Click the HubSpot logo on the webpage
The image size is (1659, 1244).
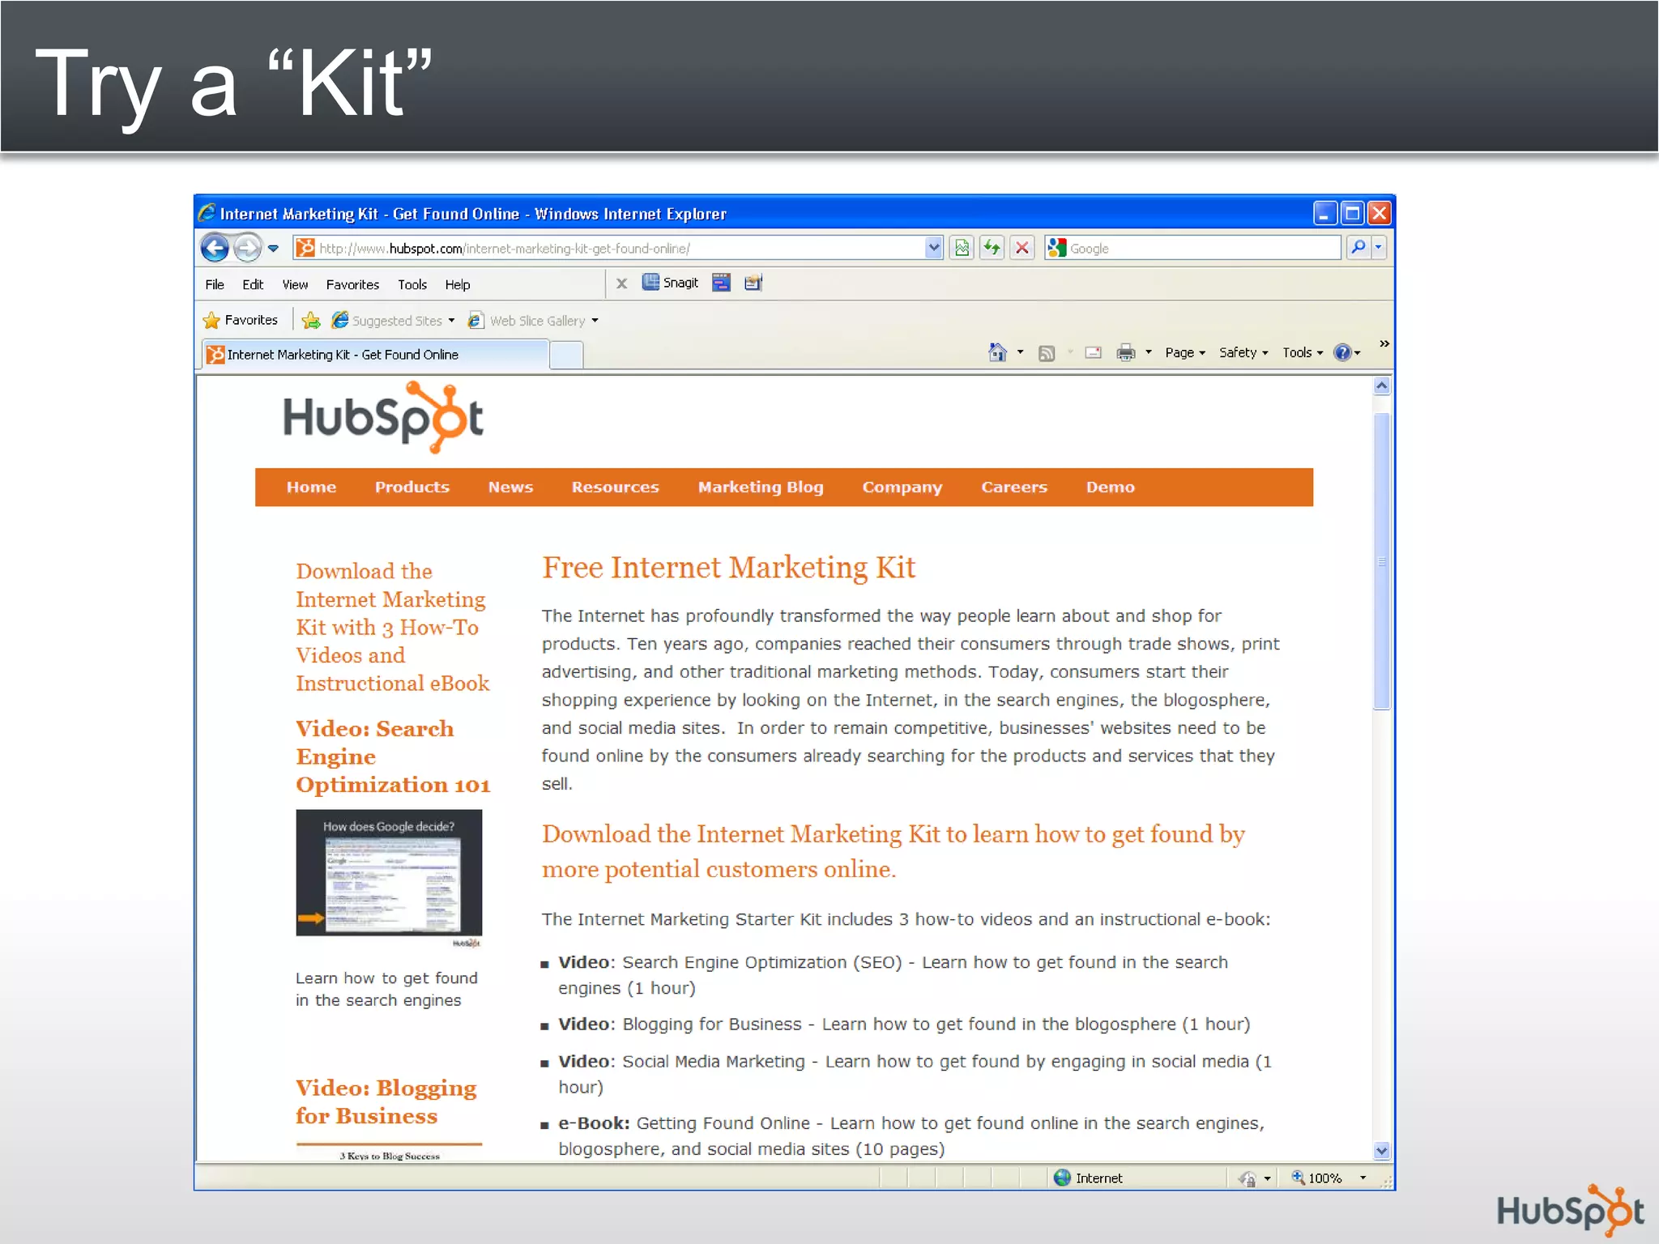(x=383, y=417)
